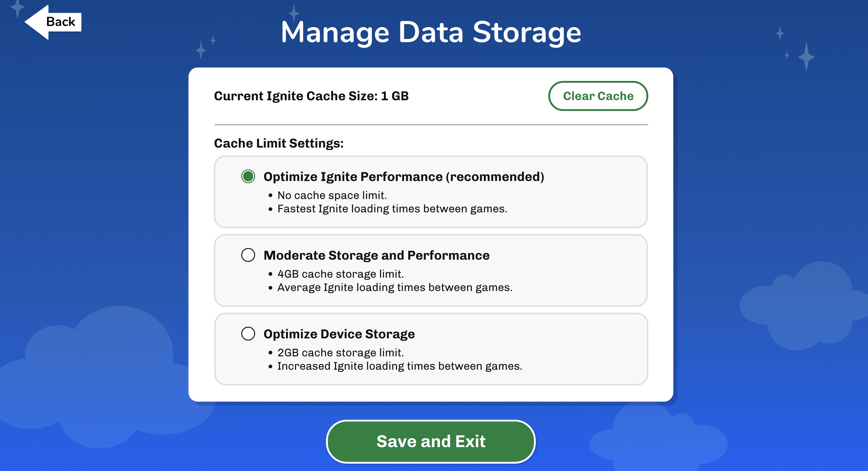Click the word 'Back' on the arrow
This screenshot has height=471, width=868.
pyautogui.click(x=61, y=22)
